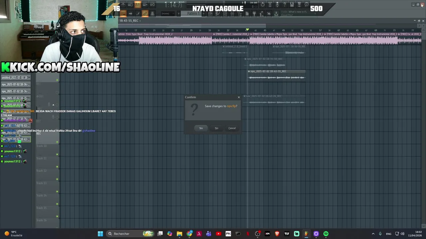Image resolution: width=426 pixels, height=239 pixels.
Task: Open the playlist view icon after Pattern 1
Action: (210, 13)
